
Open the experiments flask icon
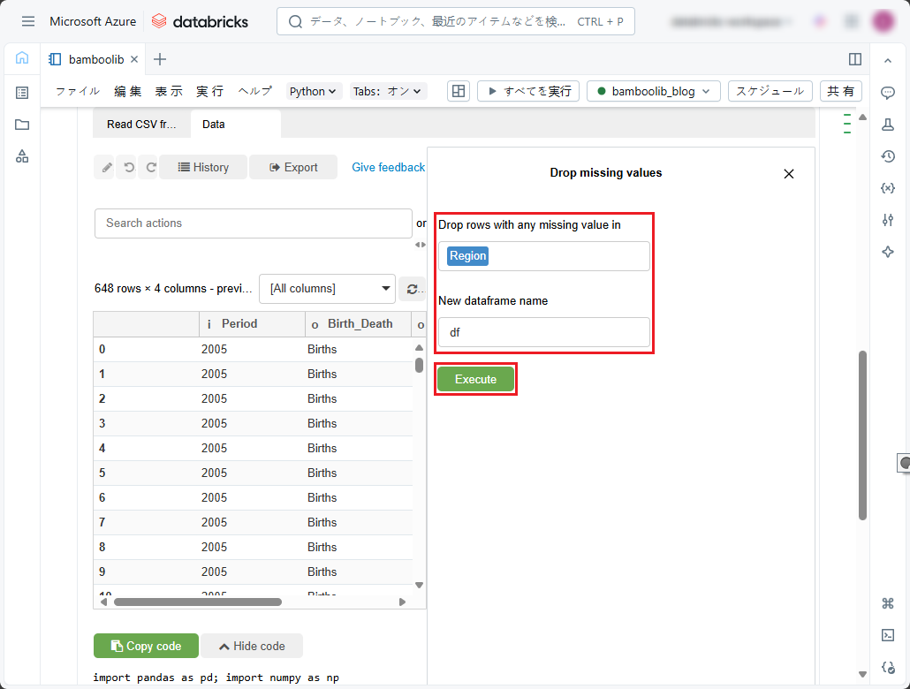tap(888, 125)
